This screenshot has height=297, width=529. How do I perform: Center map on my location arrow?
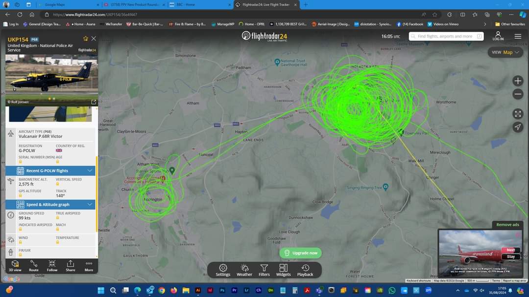[518, 127]
